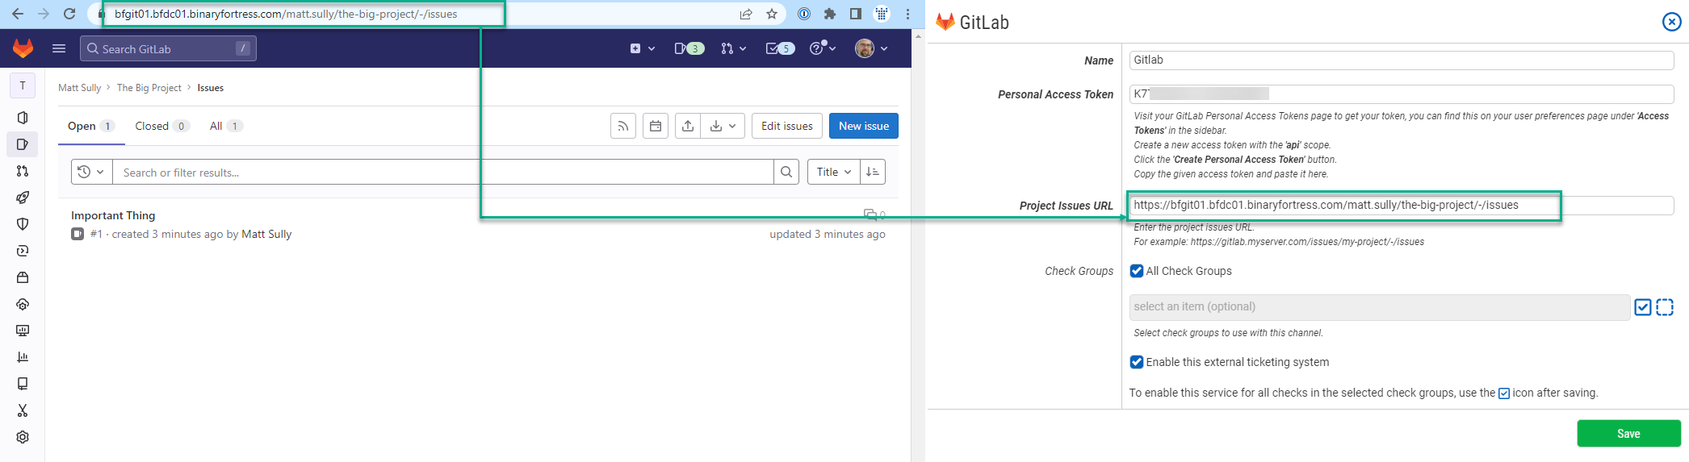Open Deployments icon in the left sidebar
The height and width of the screenshot is (462, 1689).
pos(23,251)
